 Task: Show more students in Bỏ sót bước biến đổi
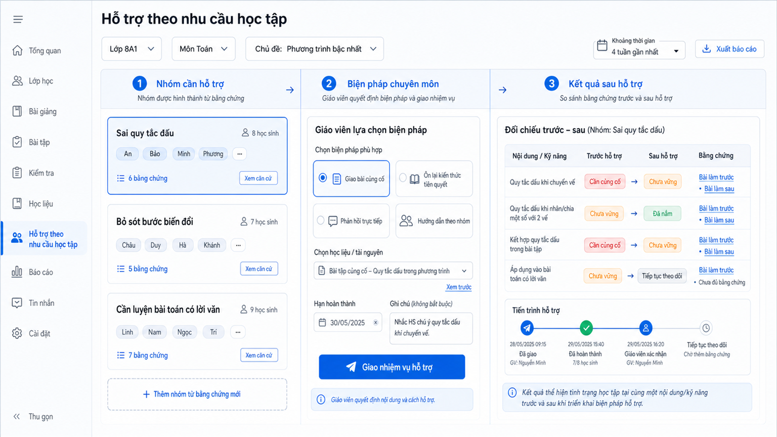point(238,245)
